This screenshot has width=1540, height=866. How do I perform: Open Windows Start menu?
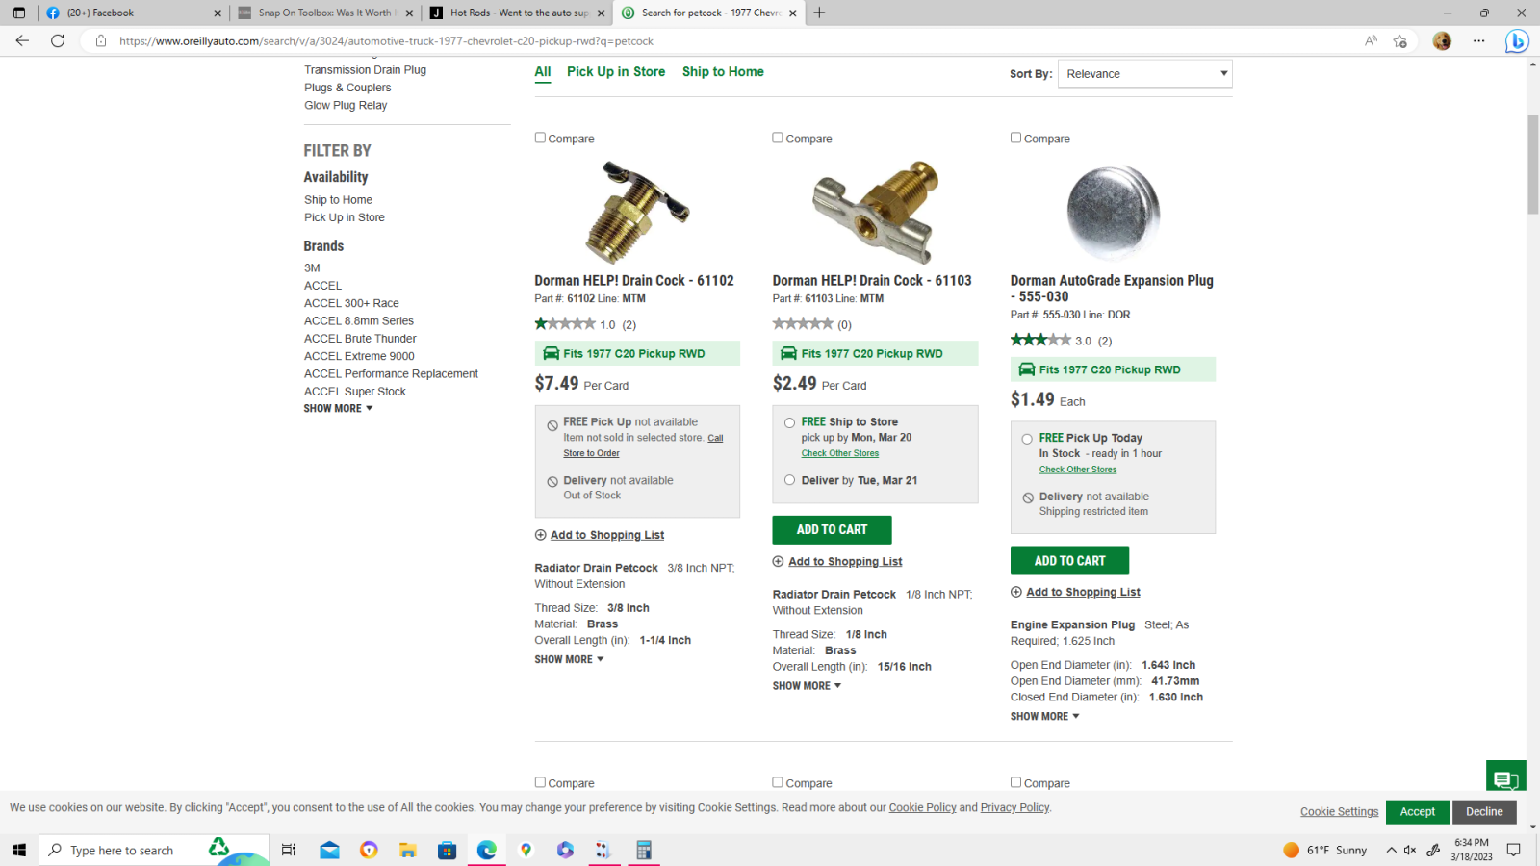point(18,850)
